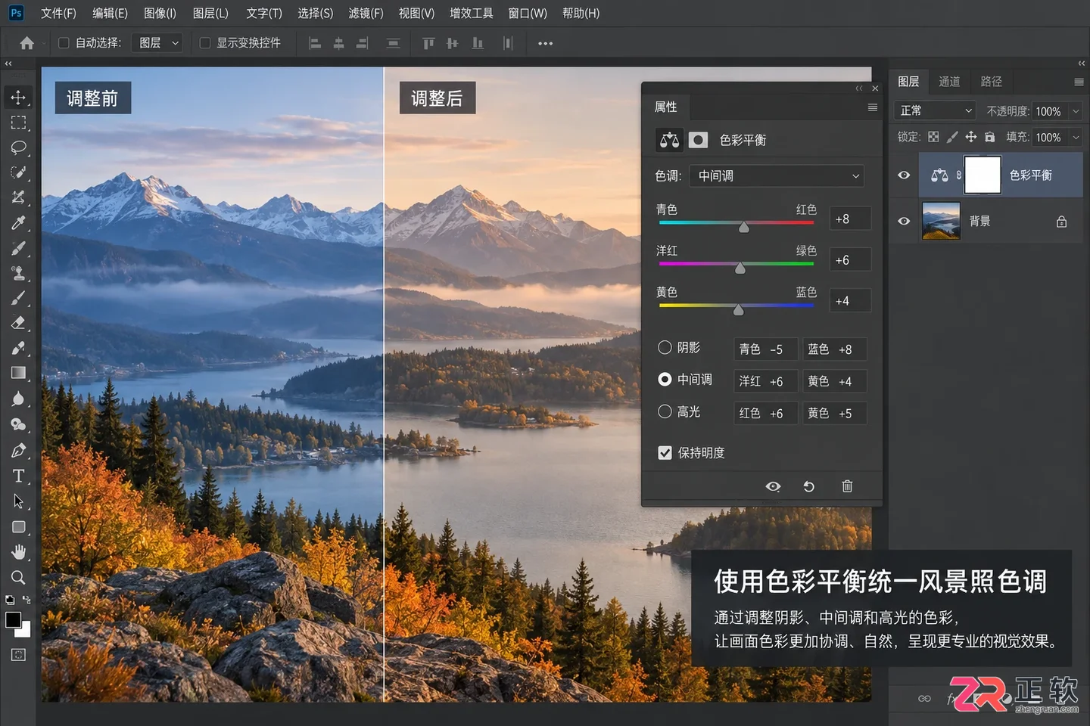Screen dimensions: 1090x726
Task: Click the 色彩平衡 layer mask thumbnail
Action: 983,175
